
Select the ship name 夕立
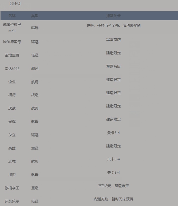[x=12, y=135]
